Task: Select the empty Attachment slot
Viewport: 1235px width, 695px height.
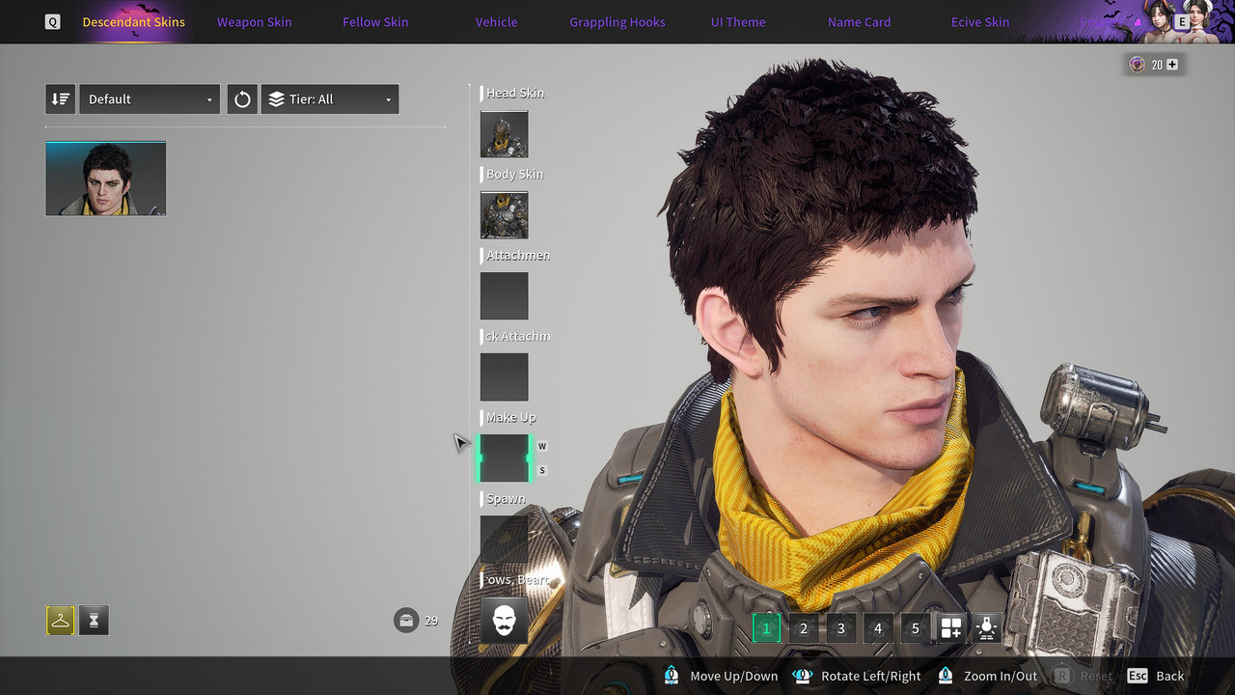Action: 504,296
